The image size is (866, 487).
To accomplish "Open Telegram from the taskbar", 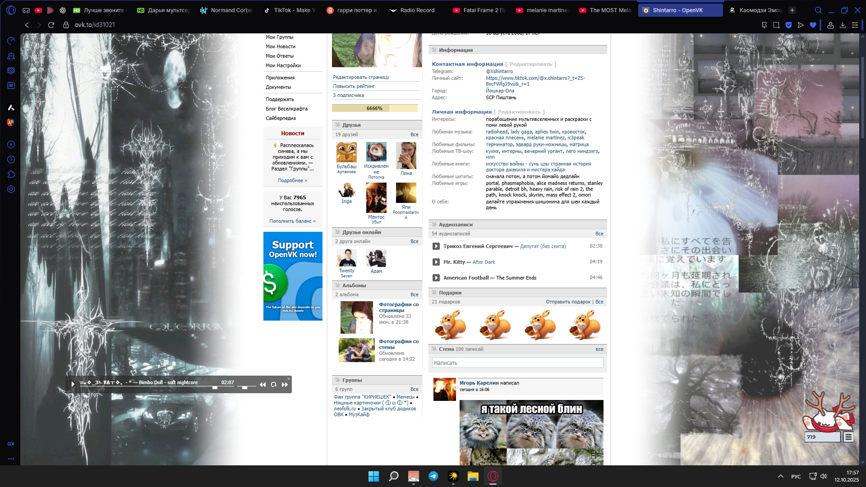I will pos(433,476).
